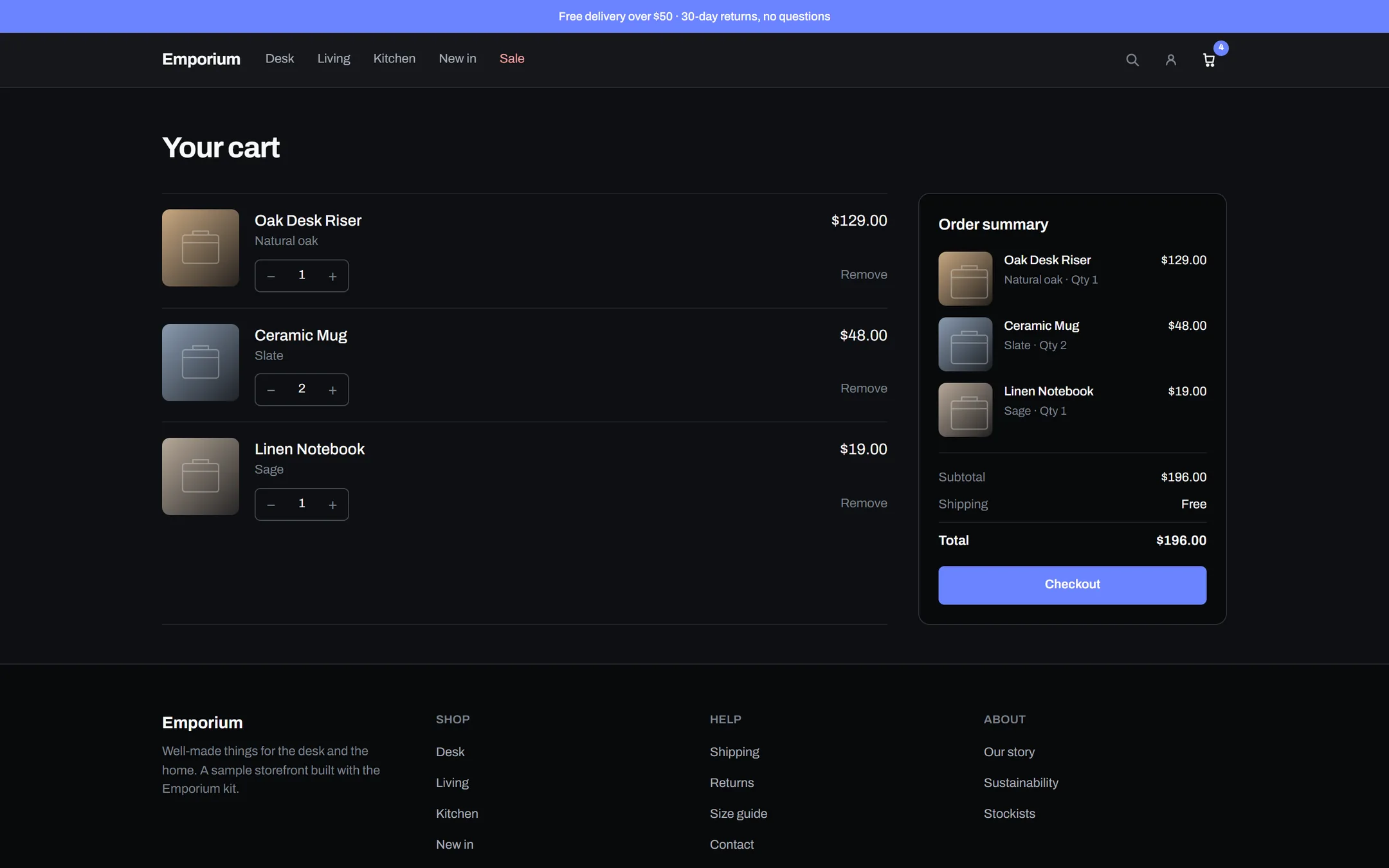Screen dimensions: 1389x868
Task: Increase Oak Desk Riser quantity
Action: point(332,276)
